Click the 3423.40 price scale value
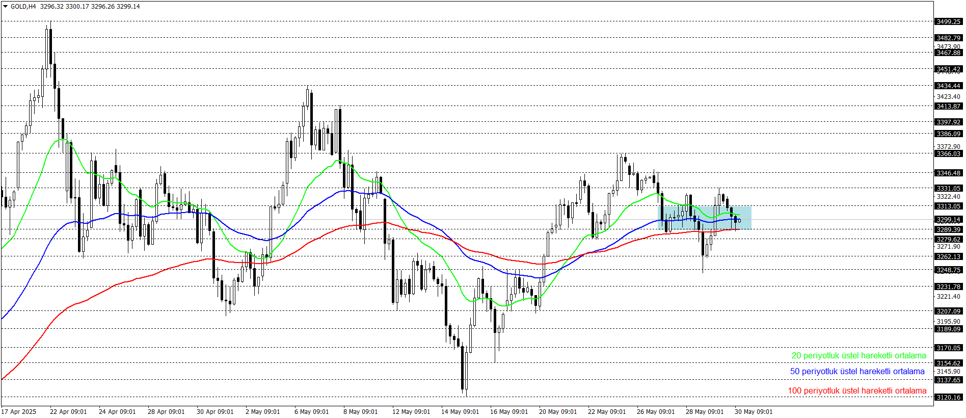The image size is (966, 418). [x=948, y=97]
